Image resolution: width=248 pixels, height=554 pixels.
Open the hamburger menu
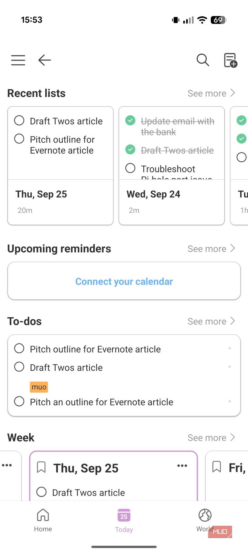18,60
